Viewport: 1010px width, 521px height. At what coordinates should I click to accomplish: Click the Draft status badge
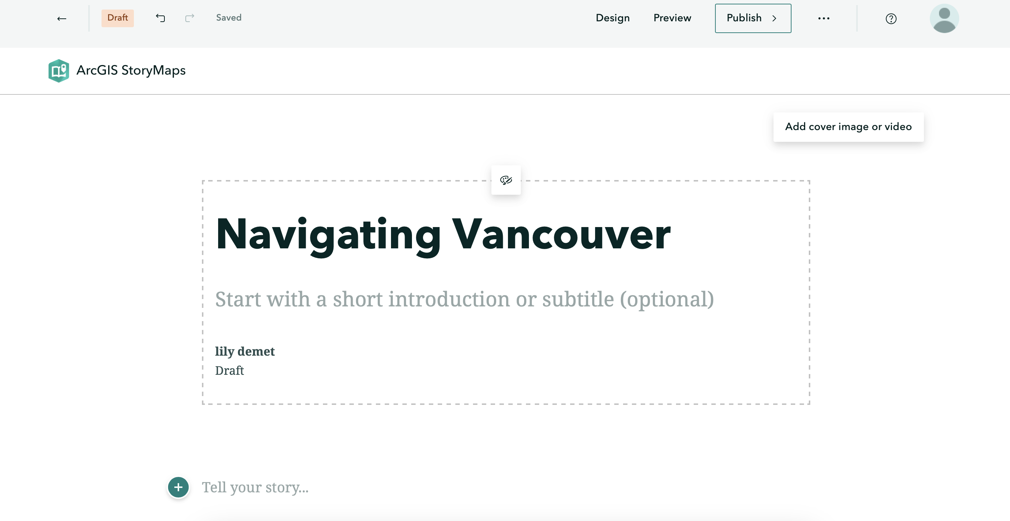pos(118,18)
